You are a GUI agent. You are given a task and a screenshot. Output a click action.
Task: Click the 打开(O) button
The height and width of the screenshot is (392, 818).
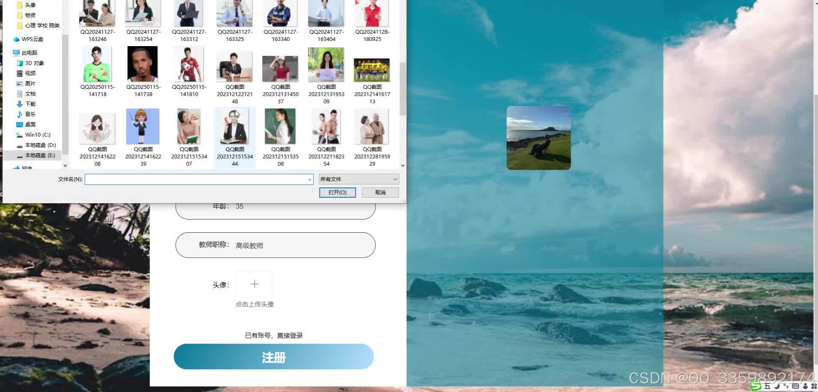337,192
